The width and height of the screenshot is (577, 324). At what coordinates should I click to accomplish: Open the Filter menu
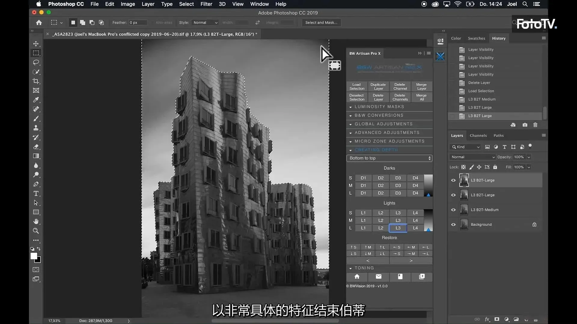pos(206,4)
